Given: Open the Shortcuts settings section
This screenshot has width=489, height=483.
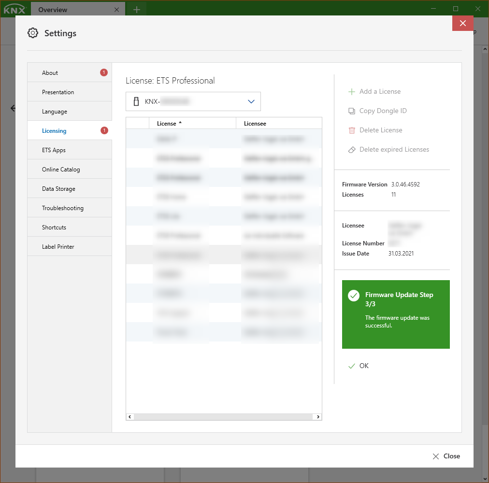Looking at the screenshot, I should pos(70,227).
